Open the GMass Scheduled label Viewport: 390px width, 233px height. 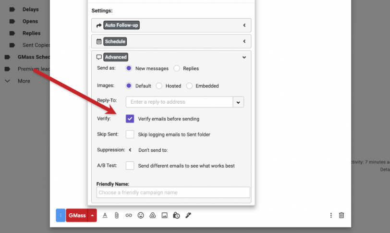[x=34, y=57]
